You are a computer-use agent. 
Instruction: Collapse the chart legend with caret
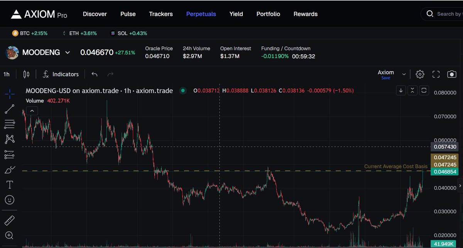(x=32, y=111)
